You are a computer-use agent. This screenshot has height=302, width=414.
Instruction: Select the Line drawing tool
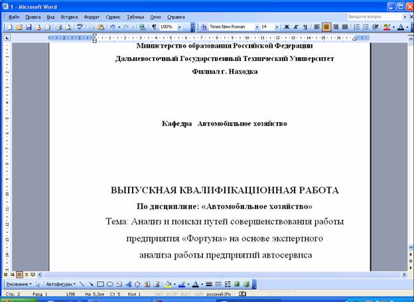coord(82,284)
